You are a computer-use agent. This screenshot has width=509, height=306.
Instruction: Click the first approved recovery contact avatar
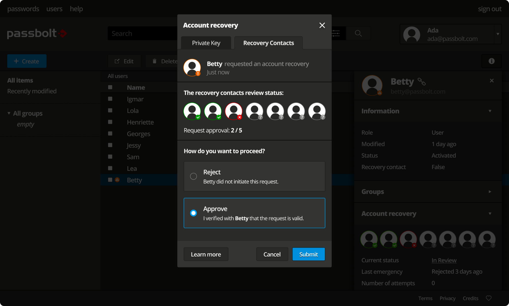pos(192,111)
